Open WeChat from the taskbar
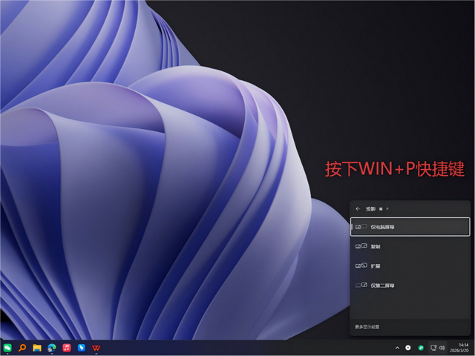 click(x=7, y=348)
